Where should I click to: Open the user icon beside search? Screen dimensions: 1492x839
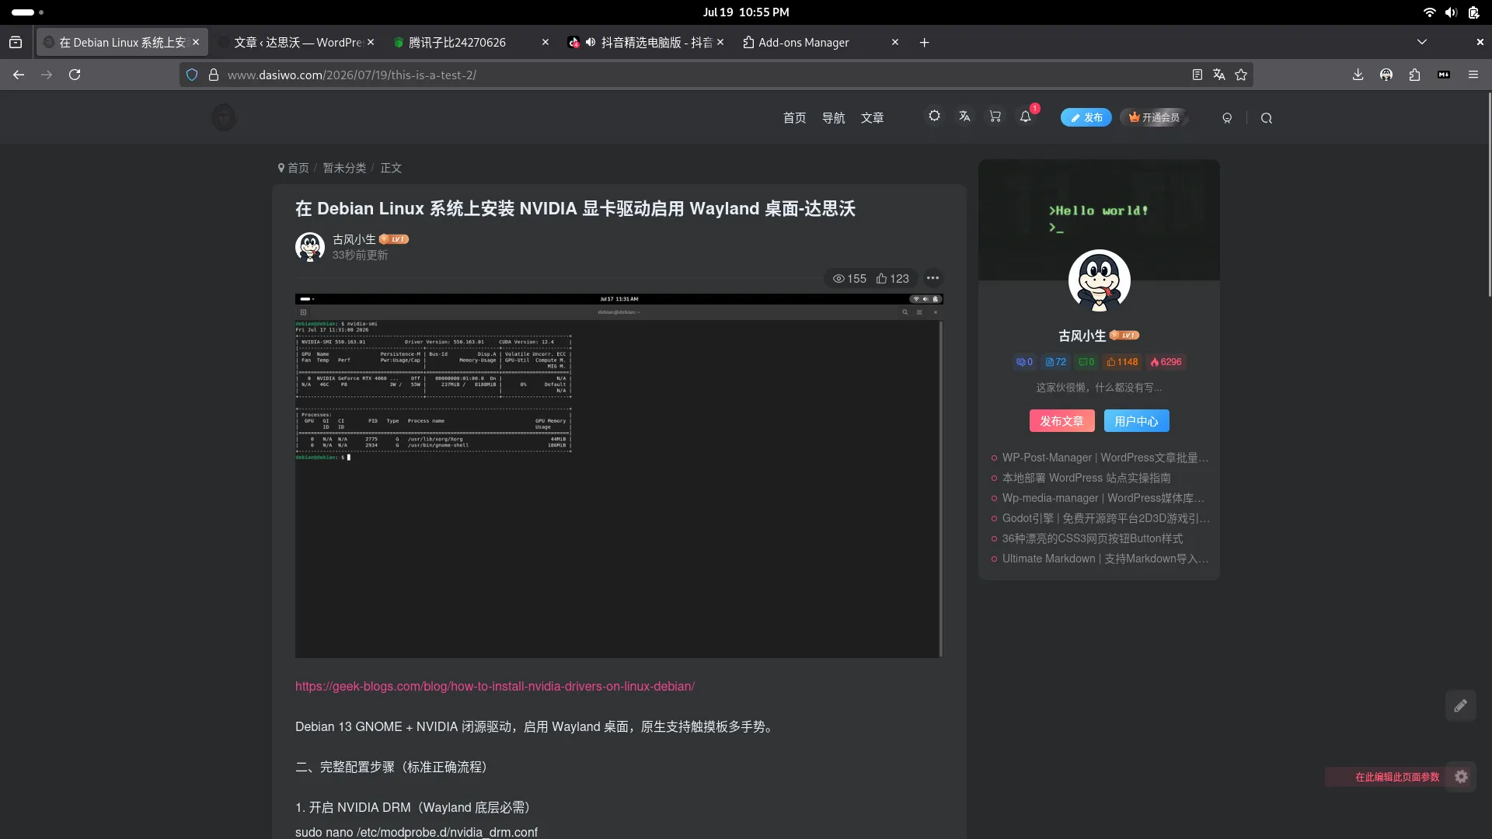(x=1227, y=118)
